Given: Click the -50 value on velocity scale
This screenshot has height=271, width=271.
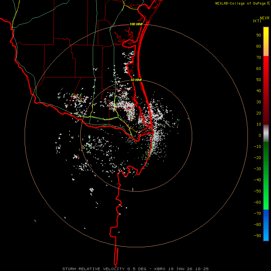Looking at the screenshot, I should pos(257,191).
